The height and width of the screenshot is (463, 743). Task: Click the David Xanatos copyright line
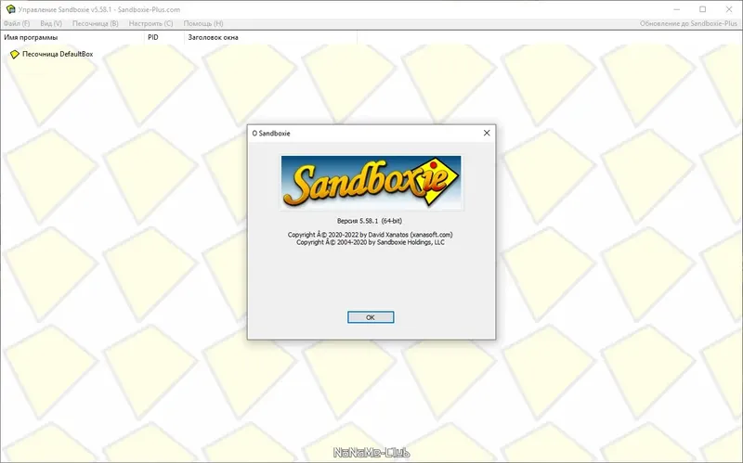click(370, 235)
